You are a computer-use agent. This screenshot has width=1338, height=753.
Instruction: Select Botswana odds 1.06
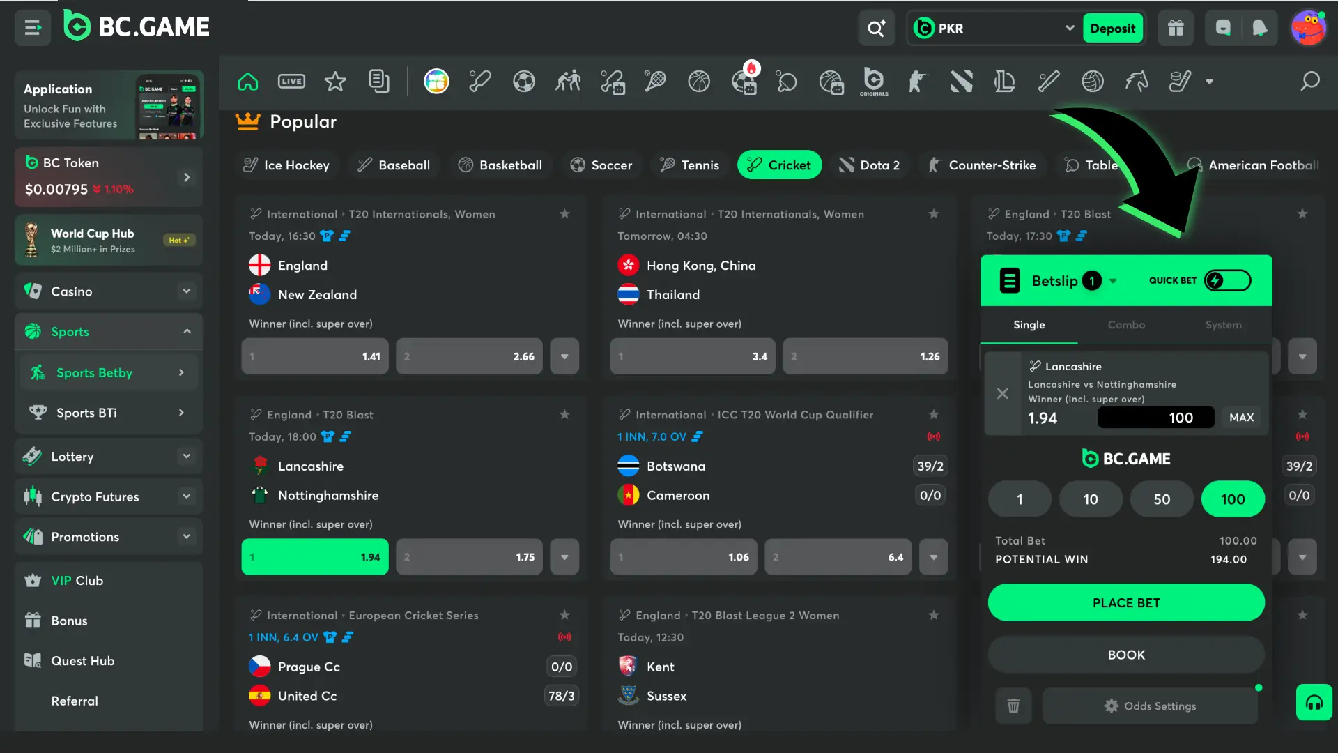pyautogui.click(x=684, y=557)
